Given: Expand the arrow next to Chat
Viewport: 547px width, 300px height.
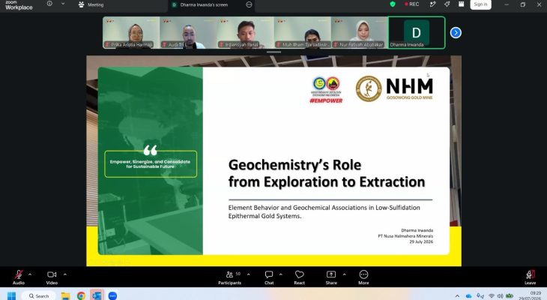Looking at the screenshot, I should pyautogui.click(x=280, y=274).
